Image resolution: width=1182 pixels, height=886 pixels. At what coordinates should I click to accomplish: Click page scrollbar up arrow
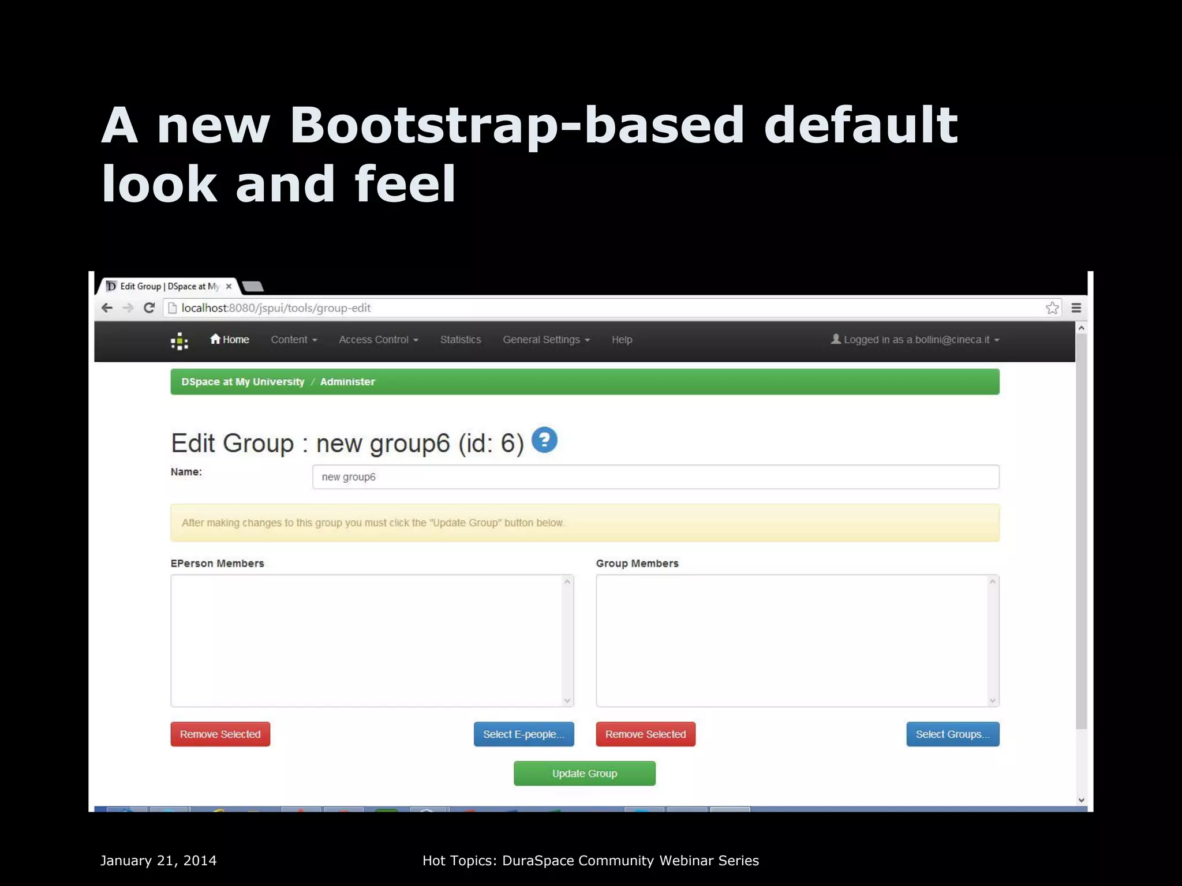1082,328
